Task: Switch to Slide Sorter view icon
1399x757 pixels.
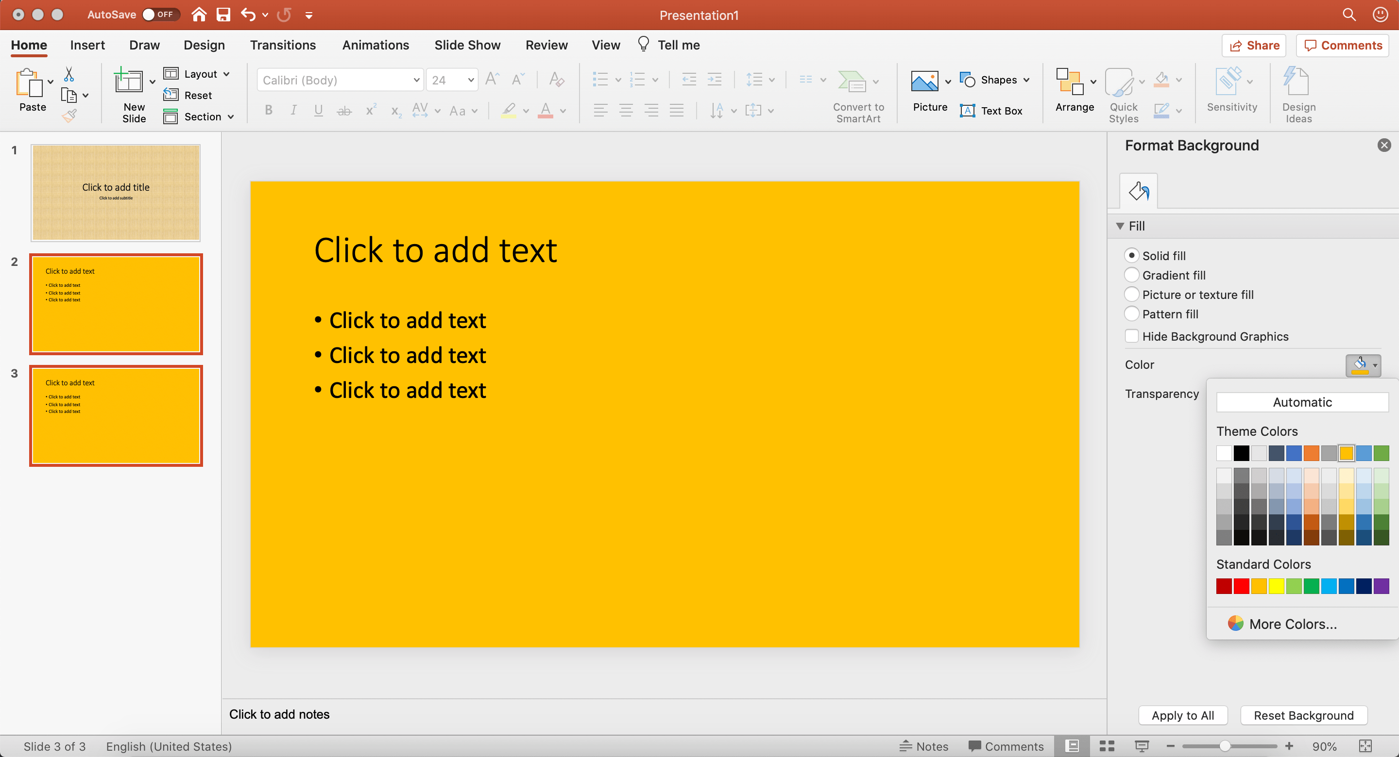Action: (x=1107, y=746)
